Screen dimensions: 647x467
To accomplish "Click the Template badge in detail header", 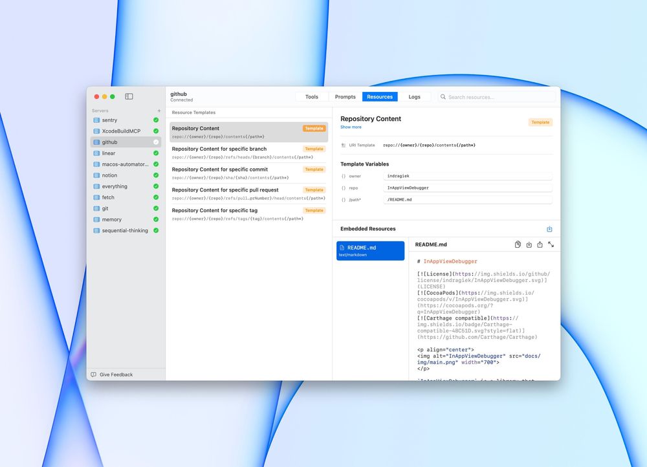I will (x=540, y=122).
